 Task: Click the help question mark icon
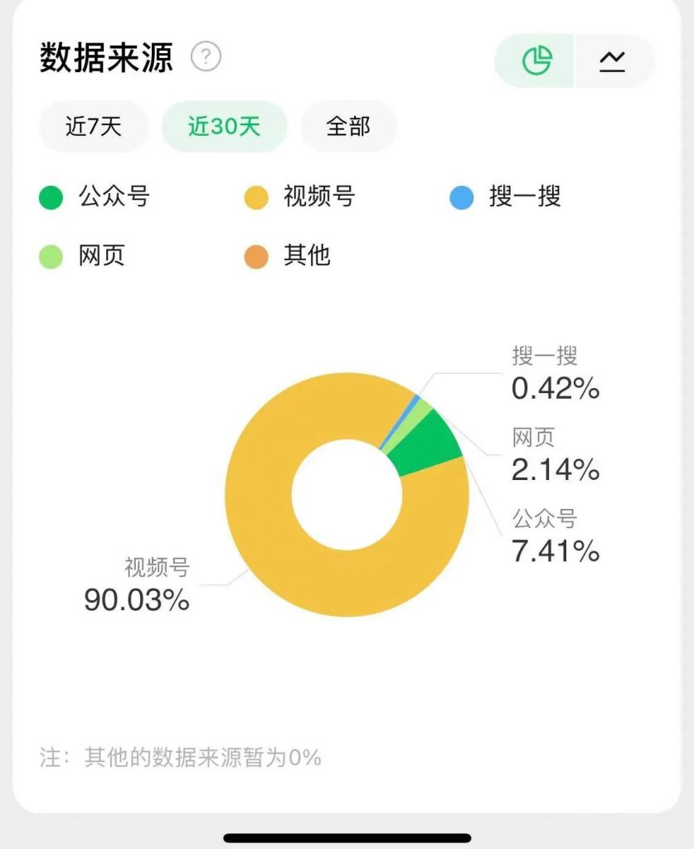[x=206, y=57]
